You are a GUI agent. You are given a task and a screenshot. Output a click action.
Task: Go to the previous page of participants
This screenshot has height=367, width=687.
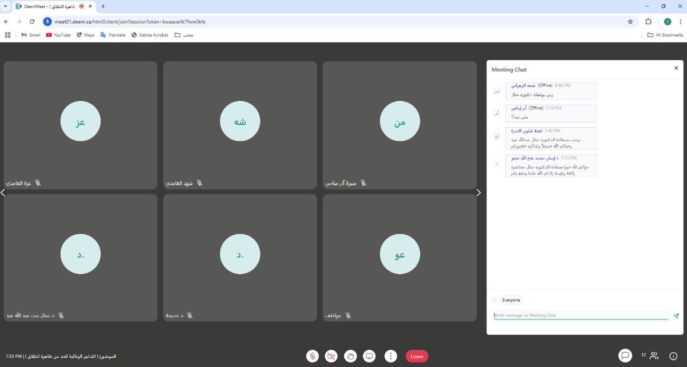point(2,192)
